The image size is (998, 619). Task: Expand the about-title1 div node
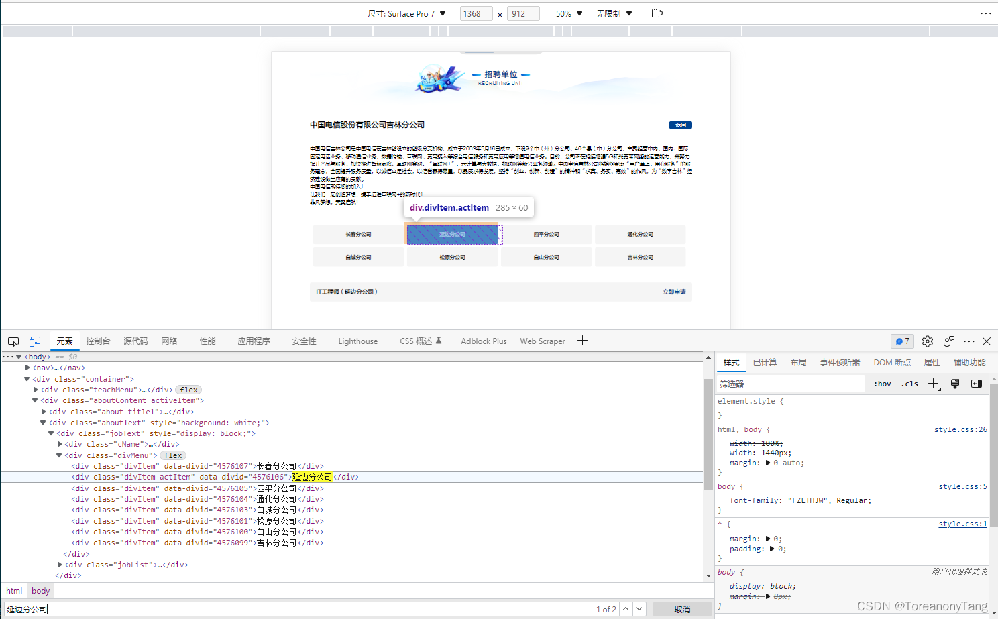pyautogui.click(x=44, y=412)
